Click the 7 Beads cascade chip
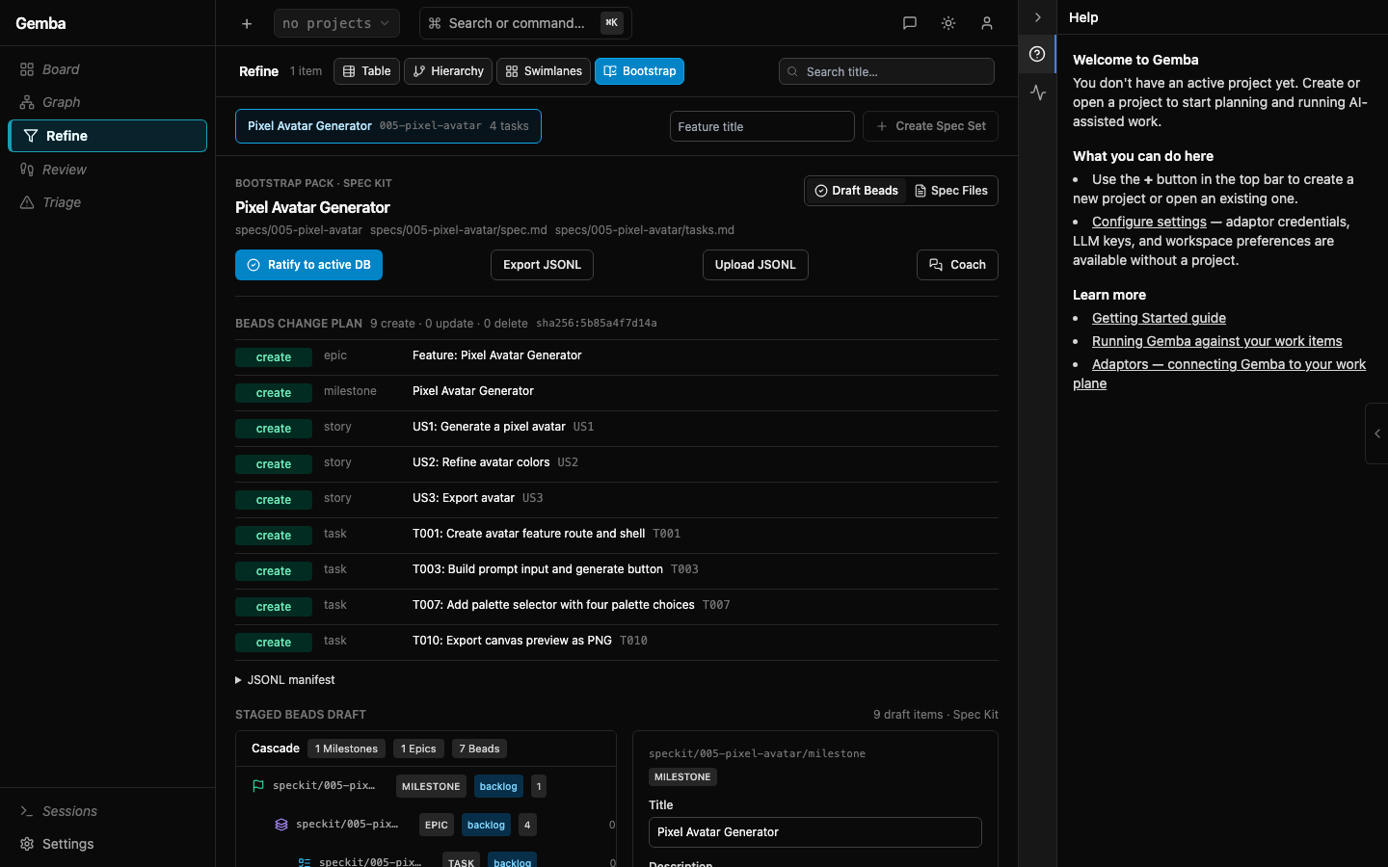The width and height of the screenshot is (1388, 867). [479, 749]
